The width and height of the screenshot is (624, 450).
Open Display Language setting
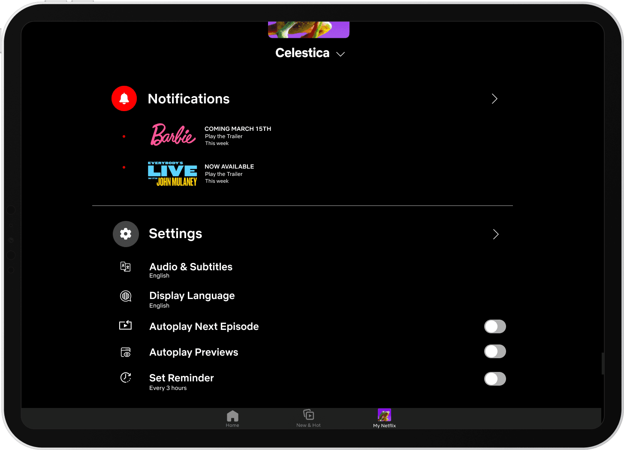(x=192, y=299)
